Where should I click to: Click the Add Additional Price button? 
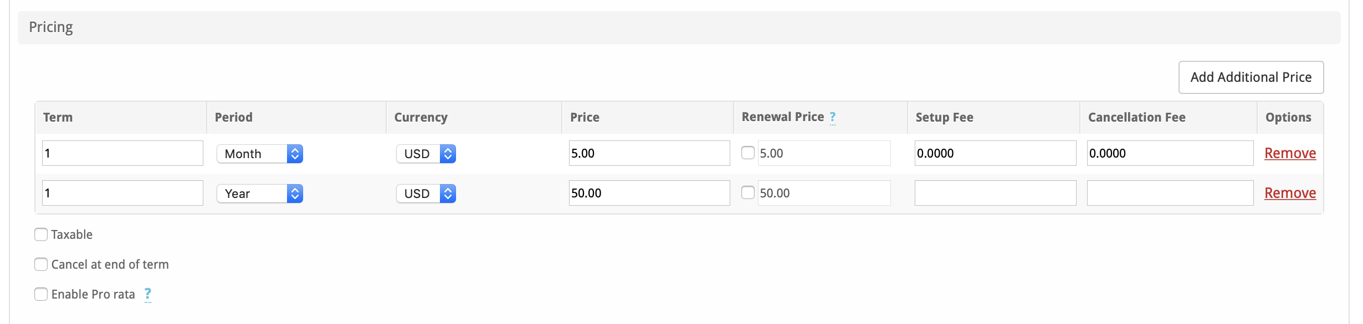point(1251,77)
